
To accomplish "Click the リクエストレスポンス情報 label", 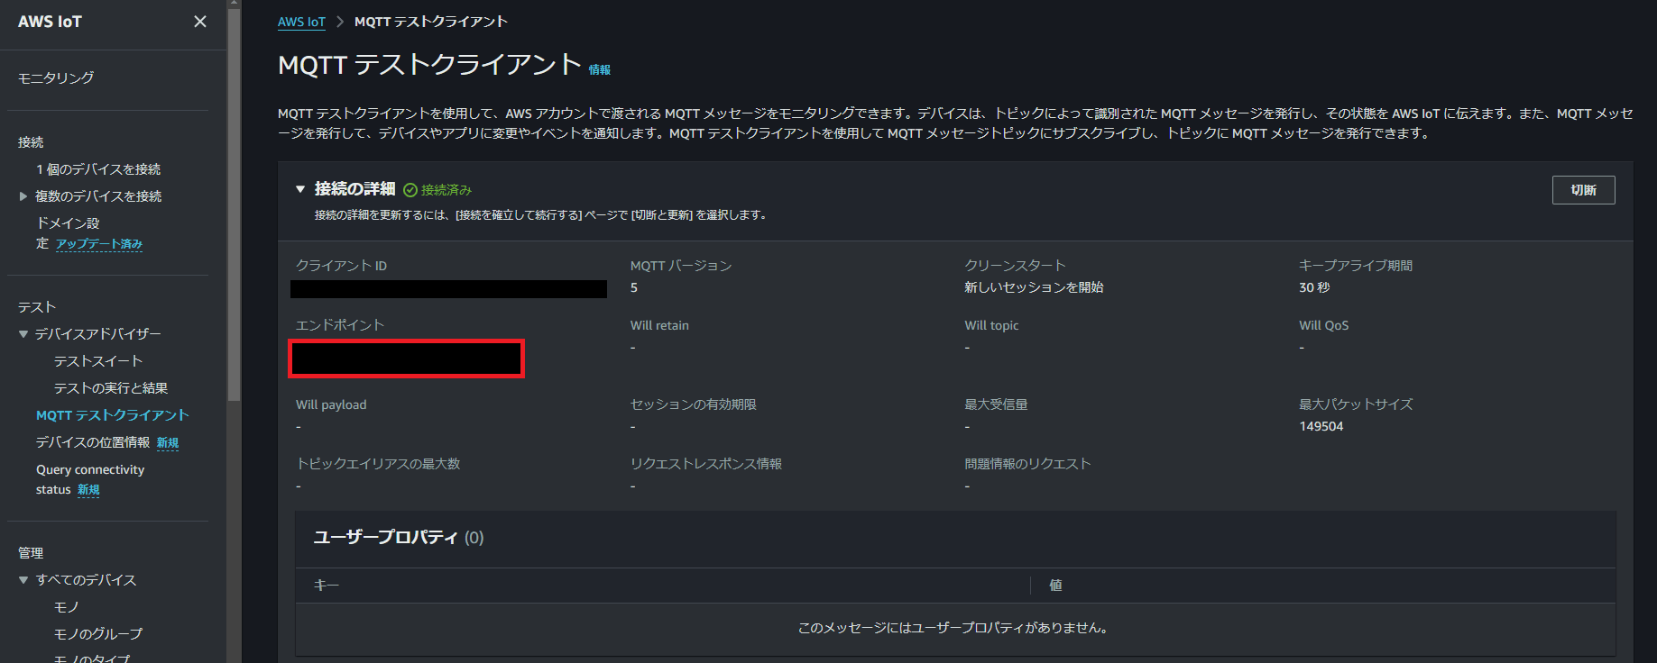I will point(706,464).
